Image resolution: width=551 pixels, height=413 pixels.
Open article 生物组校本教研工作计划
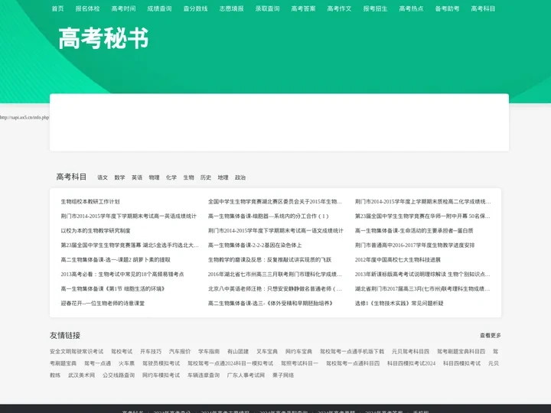pos(90,202)
